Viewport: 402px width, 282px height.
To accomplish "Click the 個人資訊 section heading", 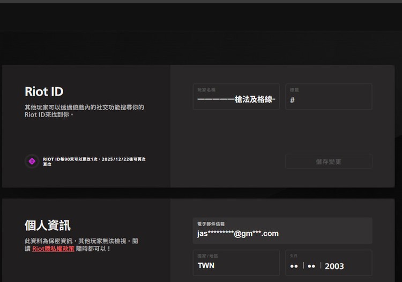I will click(48, 225).
